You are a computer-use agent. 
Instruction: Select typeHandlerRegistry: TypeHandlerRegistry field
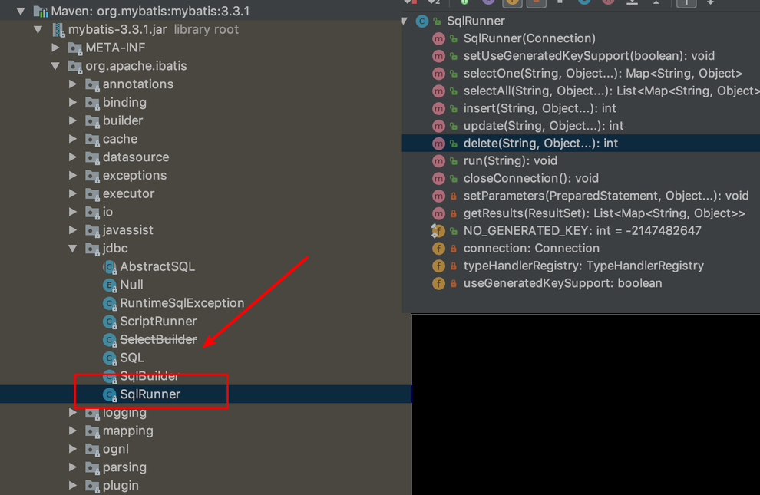point(583,266)
